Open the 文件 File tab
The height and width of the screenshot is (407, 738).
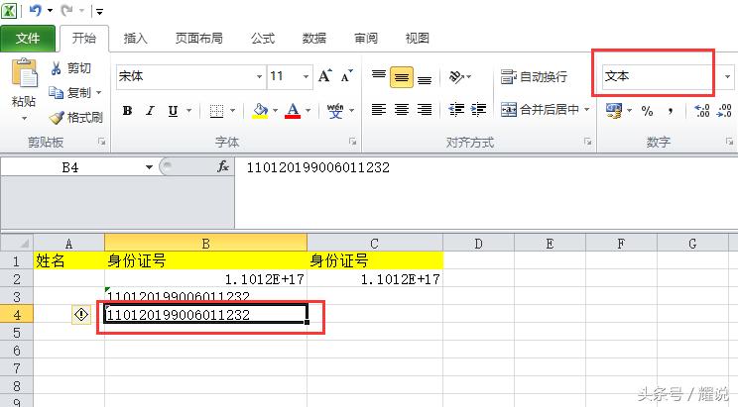point(28,38)
